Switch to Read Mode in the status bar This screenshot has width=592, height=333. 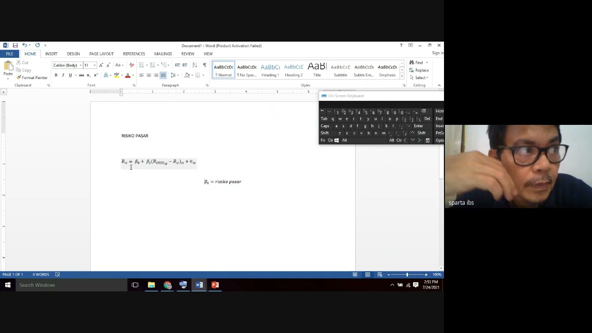coord(355,275)
